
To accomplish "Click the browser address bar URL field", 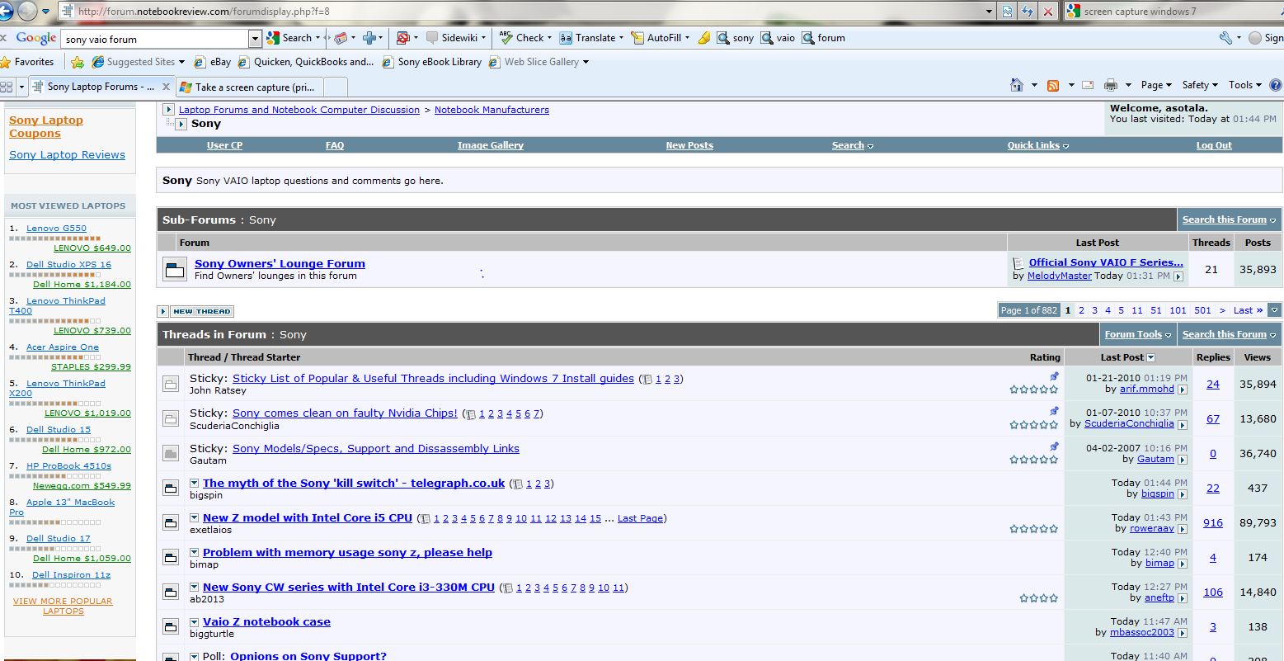I will point(528,12).
